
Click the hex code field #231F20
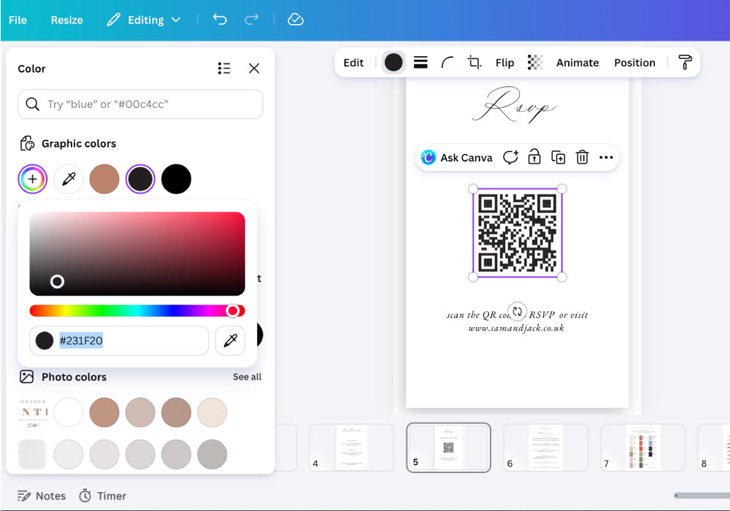point(119,341)
